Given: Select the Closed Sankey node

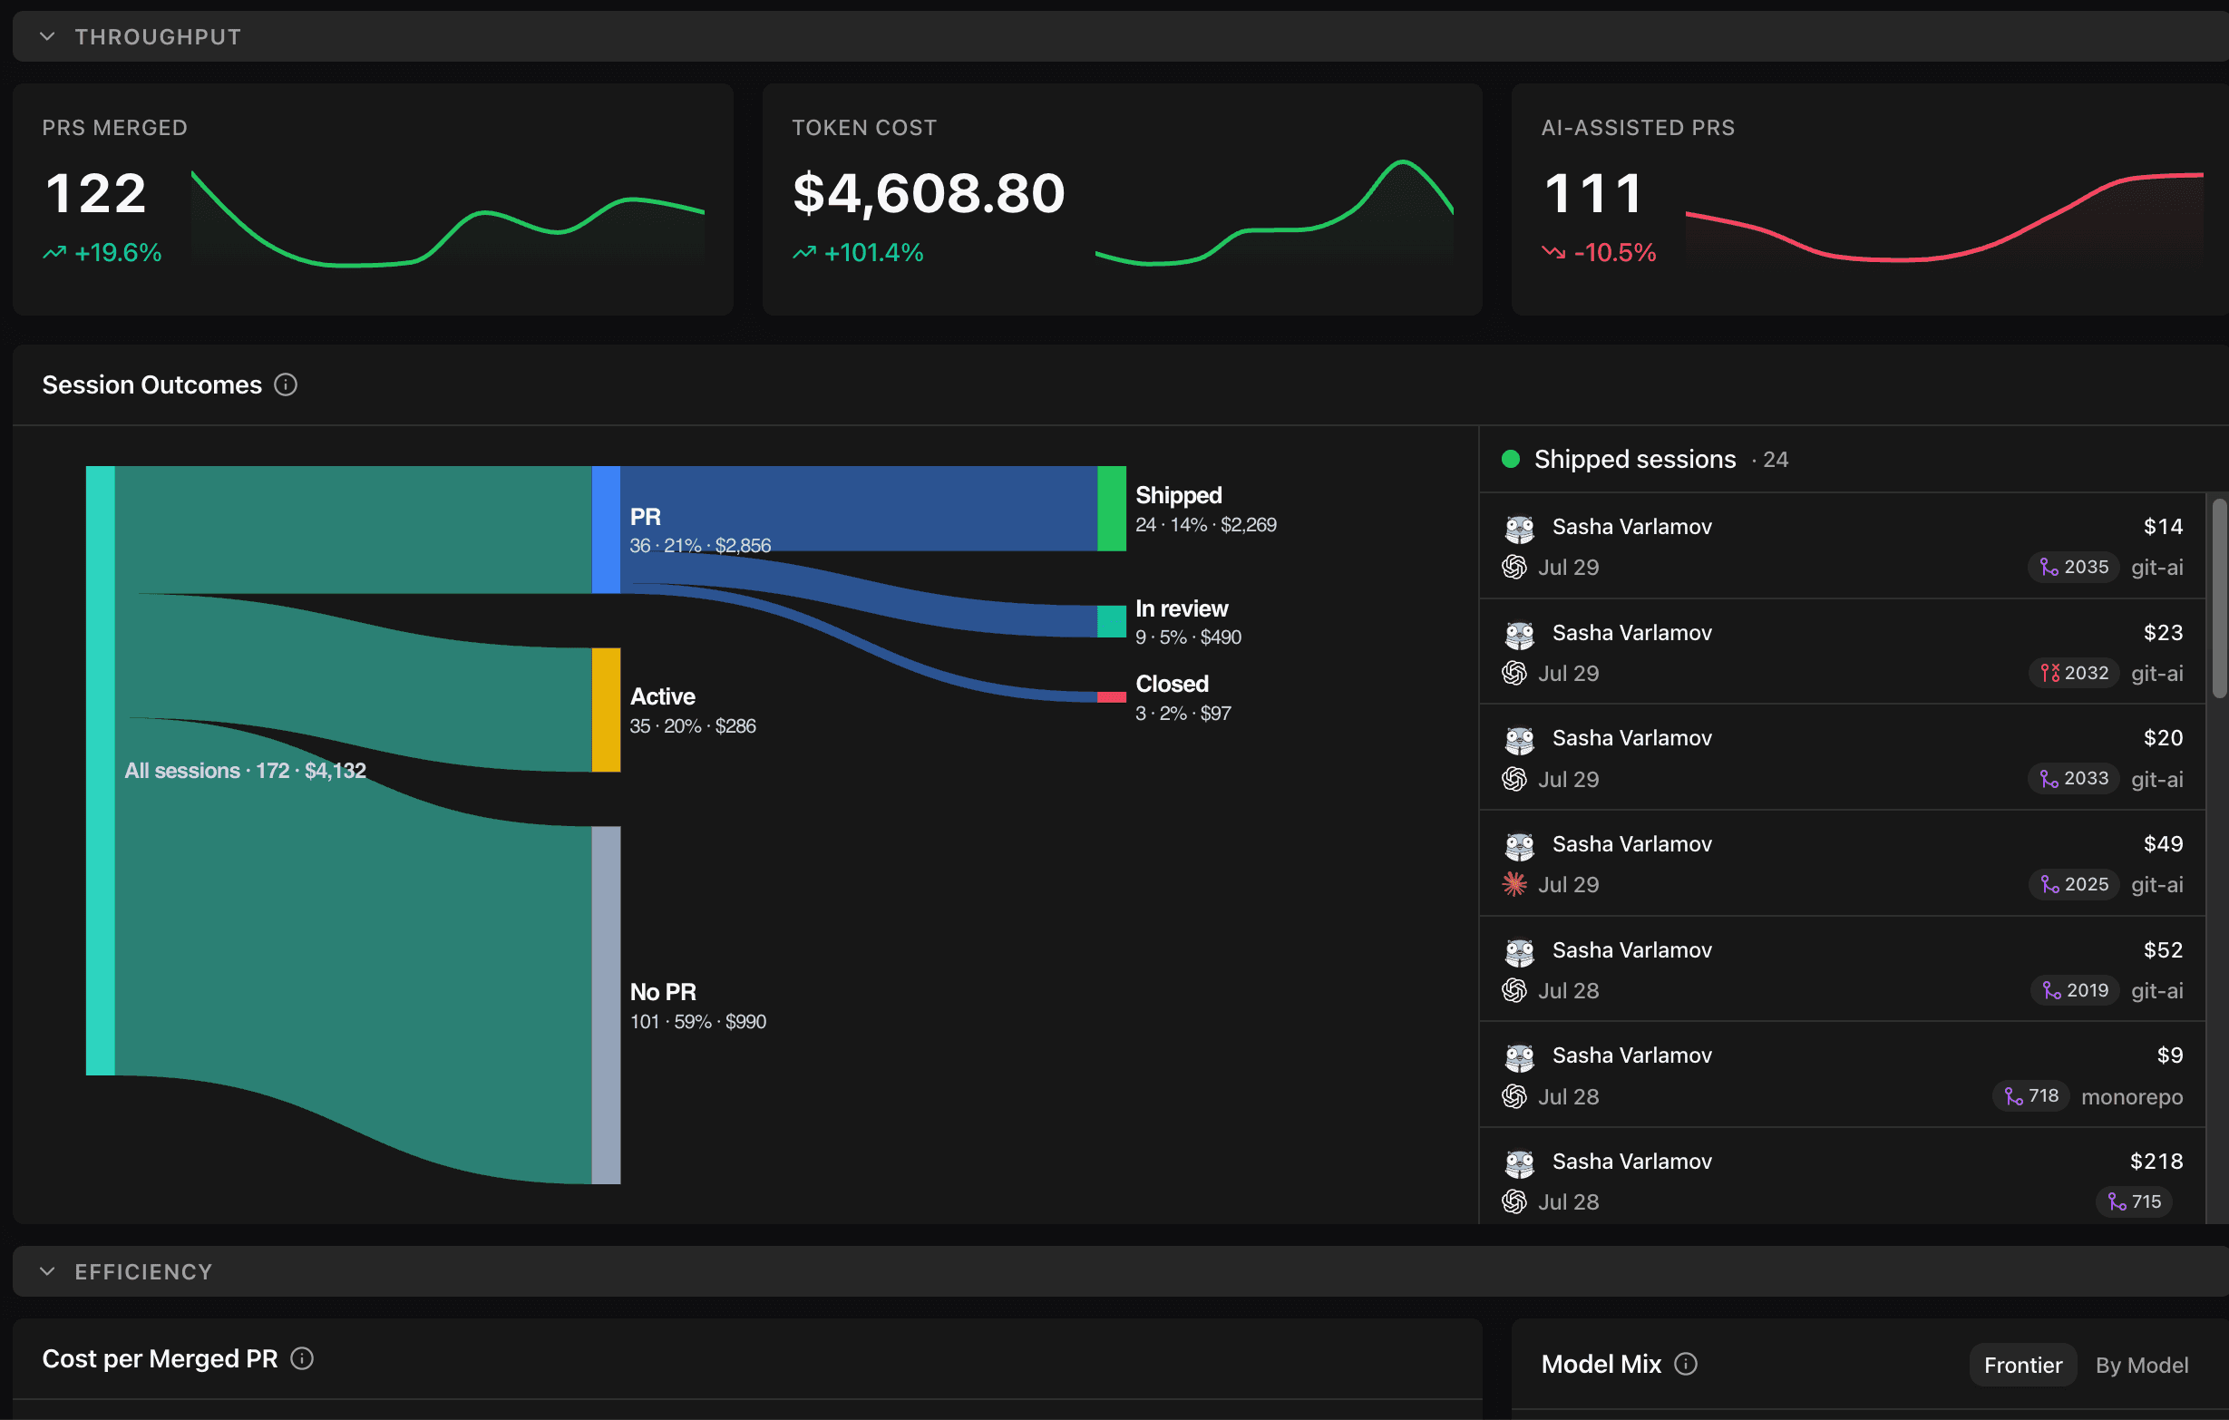Looking at the screenshot, I should pyautogui.click(x=1112, y=697).
